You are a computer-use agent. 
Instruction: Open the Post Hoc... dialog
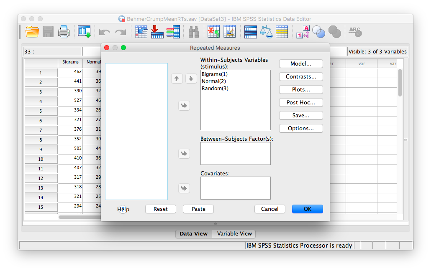tap(301, 103)
